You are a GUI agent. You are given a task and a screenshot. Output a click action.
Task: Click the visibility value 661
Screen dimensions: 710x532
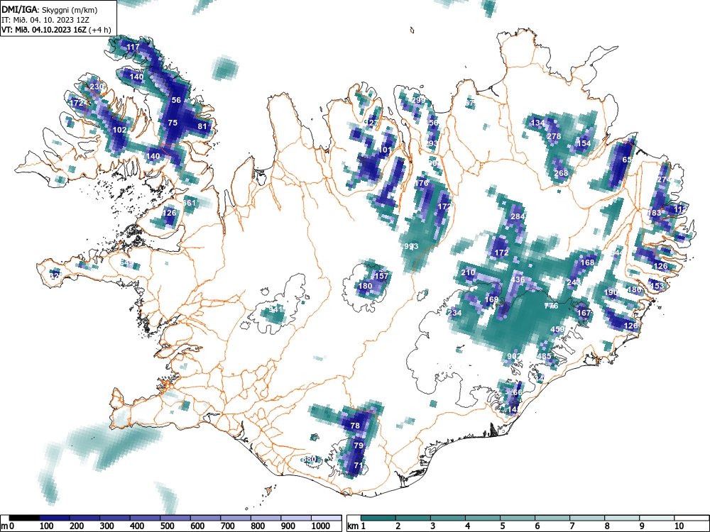190,203
